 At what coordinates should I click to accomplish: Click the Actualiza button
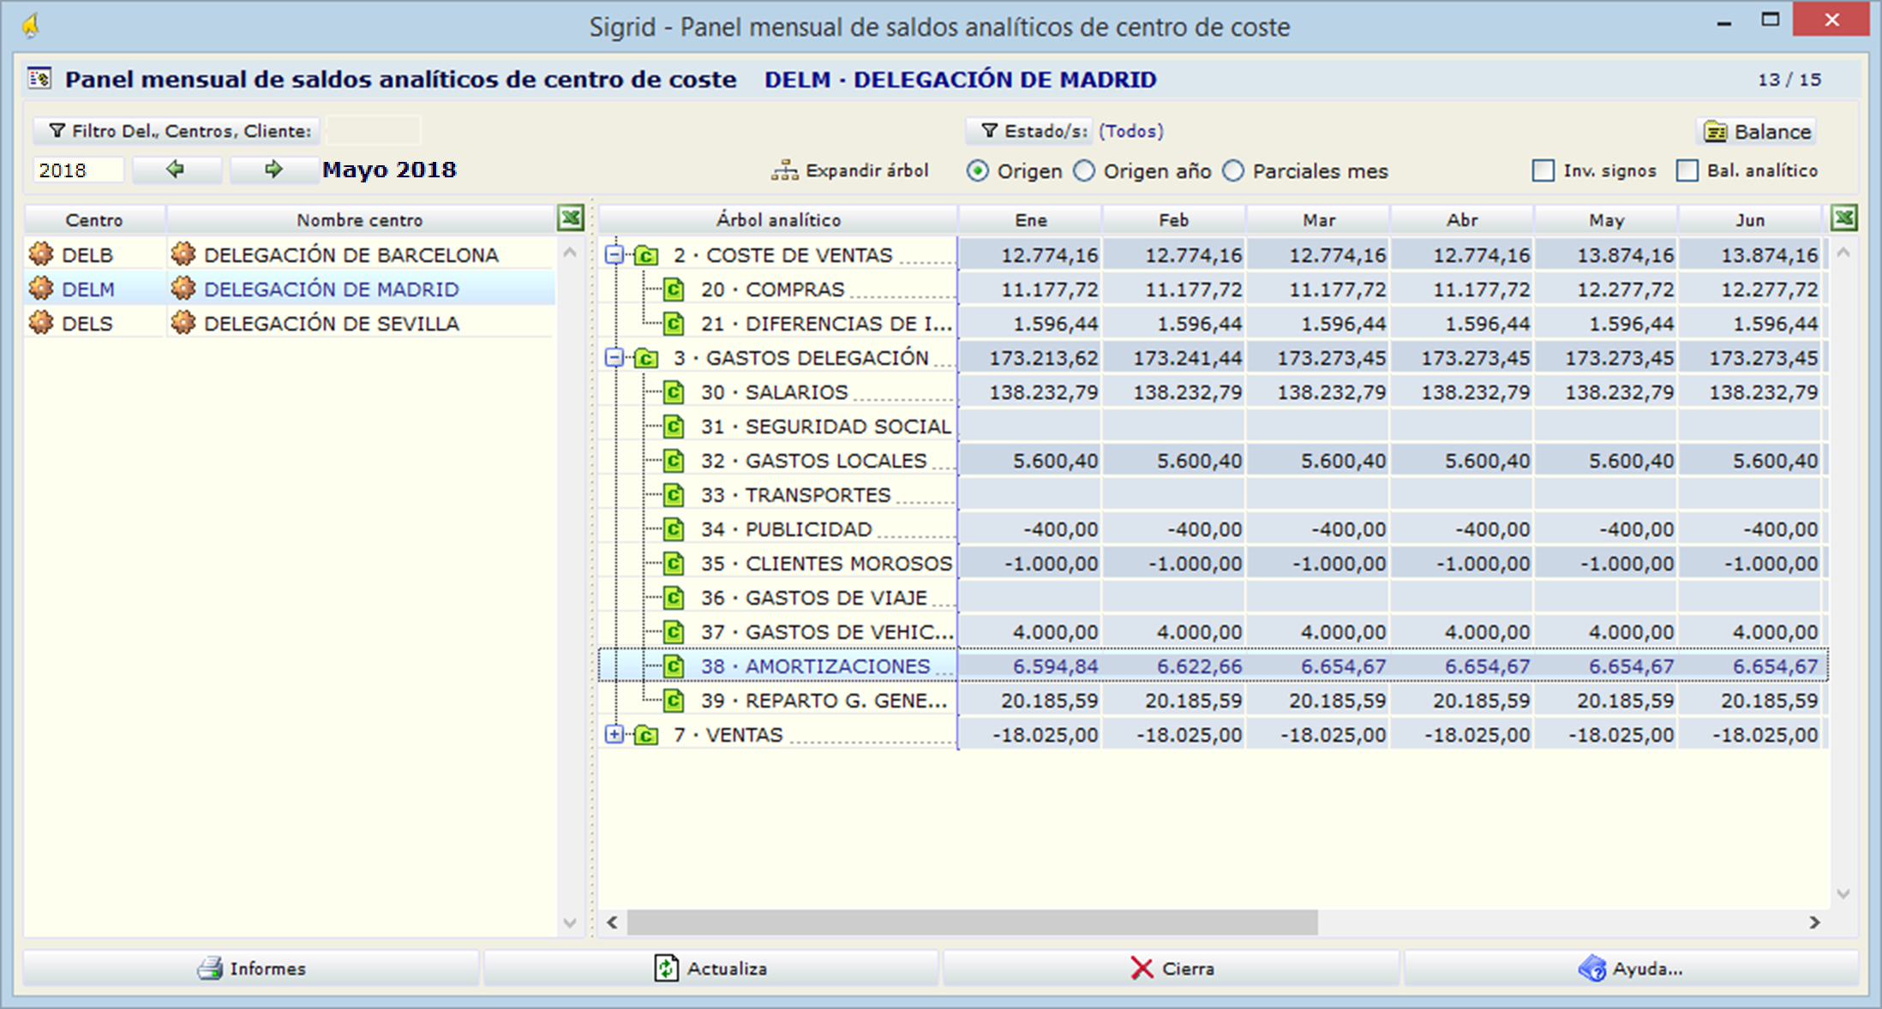coord(710,969)
